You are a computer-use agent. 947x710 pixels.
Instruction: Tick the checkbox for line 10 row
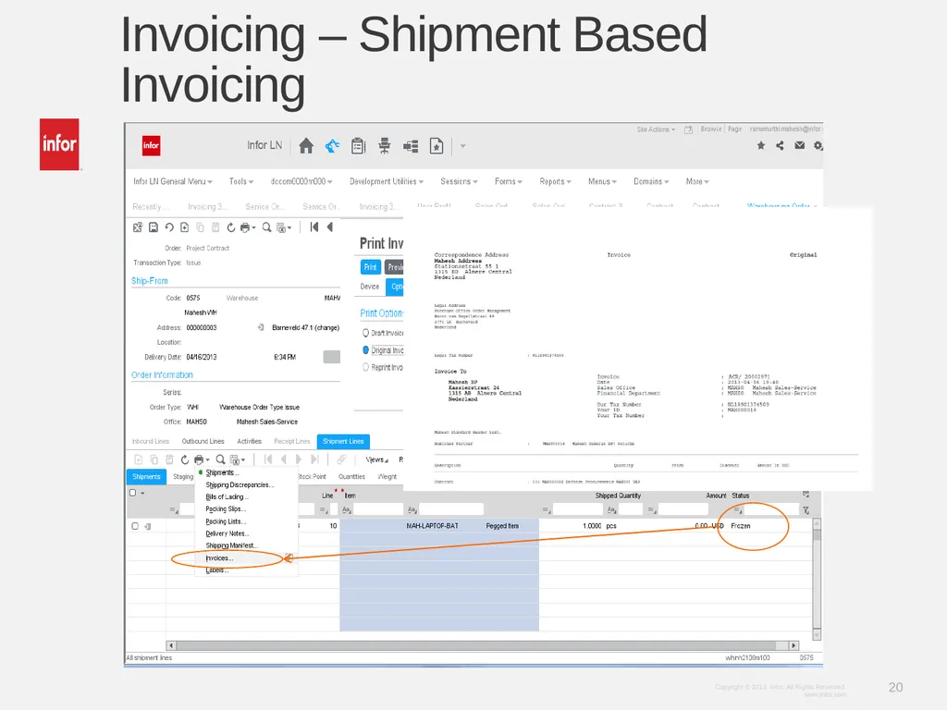pos(135,526)
